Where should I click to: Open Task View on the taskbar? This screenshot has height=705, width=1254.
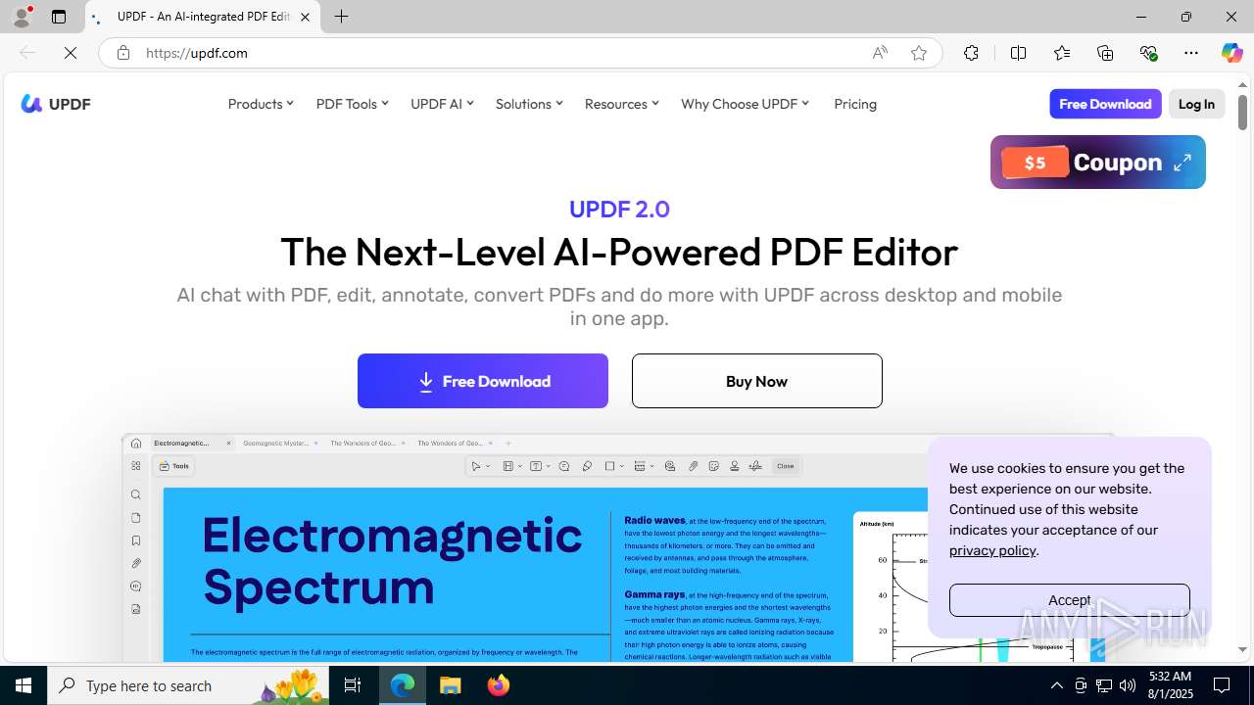click(x=353, y=685)
